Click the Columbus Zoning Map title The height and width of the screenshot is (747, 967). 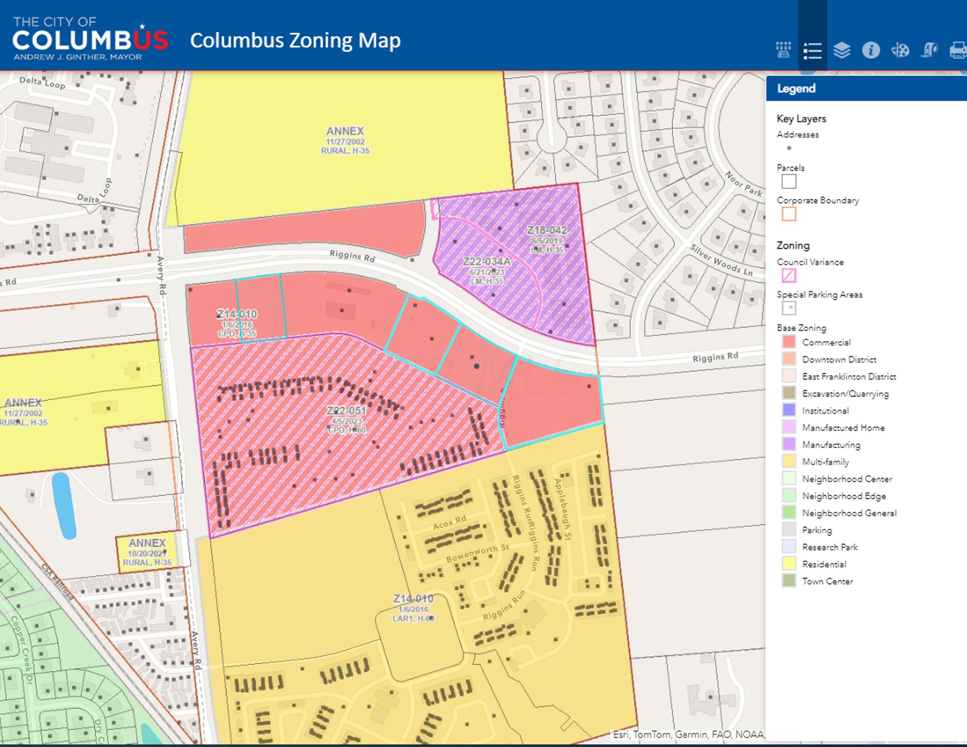click(x=295, y=40)
